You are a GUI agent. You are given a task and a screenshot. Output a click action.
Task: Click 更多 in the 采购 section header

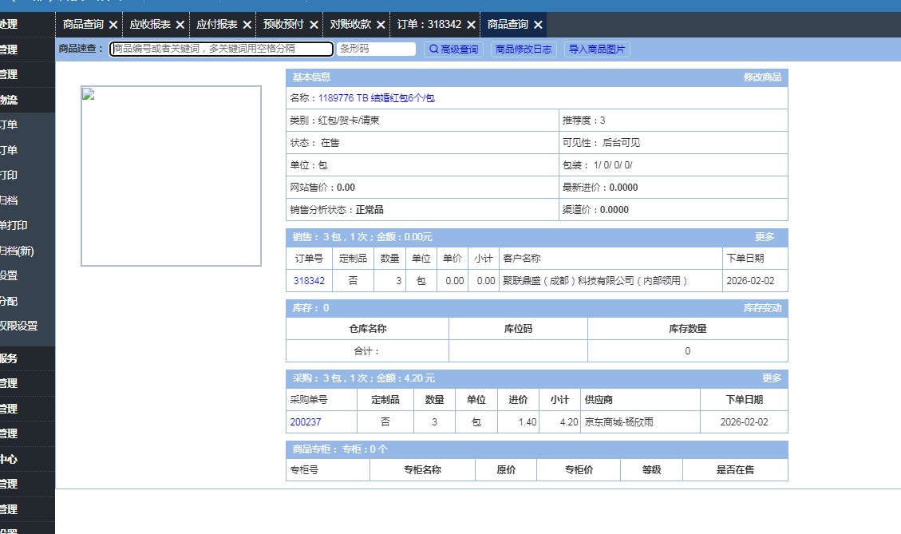tap(771, 378)
